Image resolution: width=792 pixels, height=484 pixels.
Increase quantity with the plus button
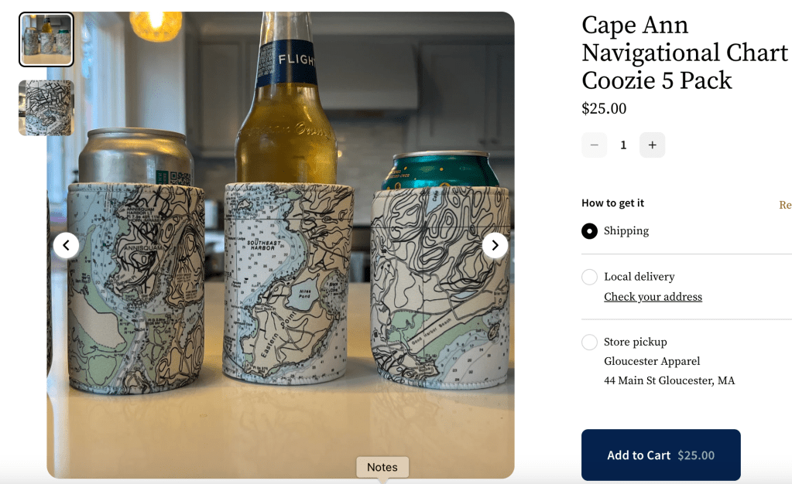[x=652, y=145]
